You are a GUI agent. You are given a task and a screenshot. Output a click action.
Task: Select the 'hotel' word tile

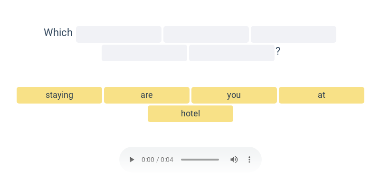click(x=190, y=114)
